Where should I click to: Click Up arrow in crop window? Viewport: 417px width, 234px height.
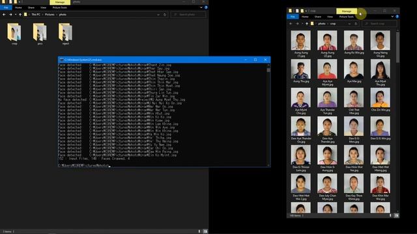tap(307, 23)
